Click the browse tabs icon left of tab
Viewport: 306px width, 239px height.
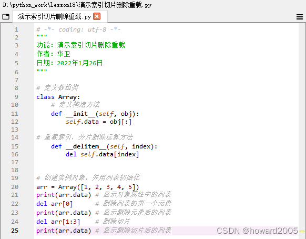(x=6, y=17)
